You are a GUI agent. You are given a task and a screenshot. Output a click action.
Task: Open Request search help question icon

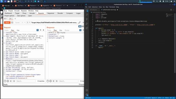[x=5, y=81]
